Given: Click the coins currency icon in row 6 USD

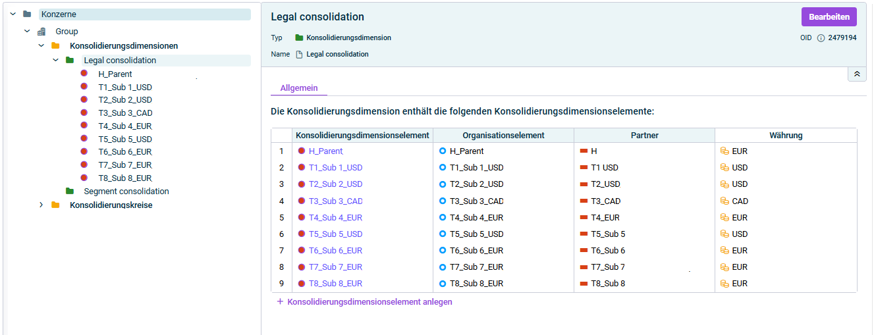Looking at the screenshot, I should tap(724, 234).
